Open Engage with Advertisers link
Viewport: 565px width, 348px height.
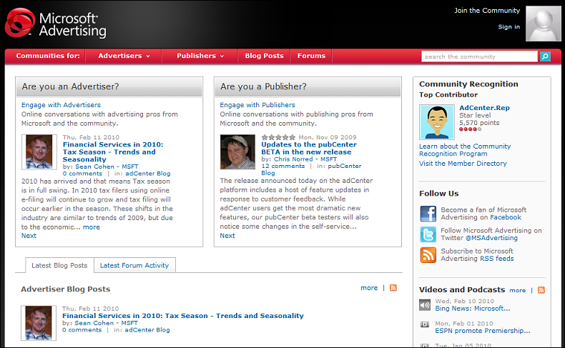(x=61, y=105)
